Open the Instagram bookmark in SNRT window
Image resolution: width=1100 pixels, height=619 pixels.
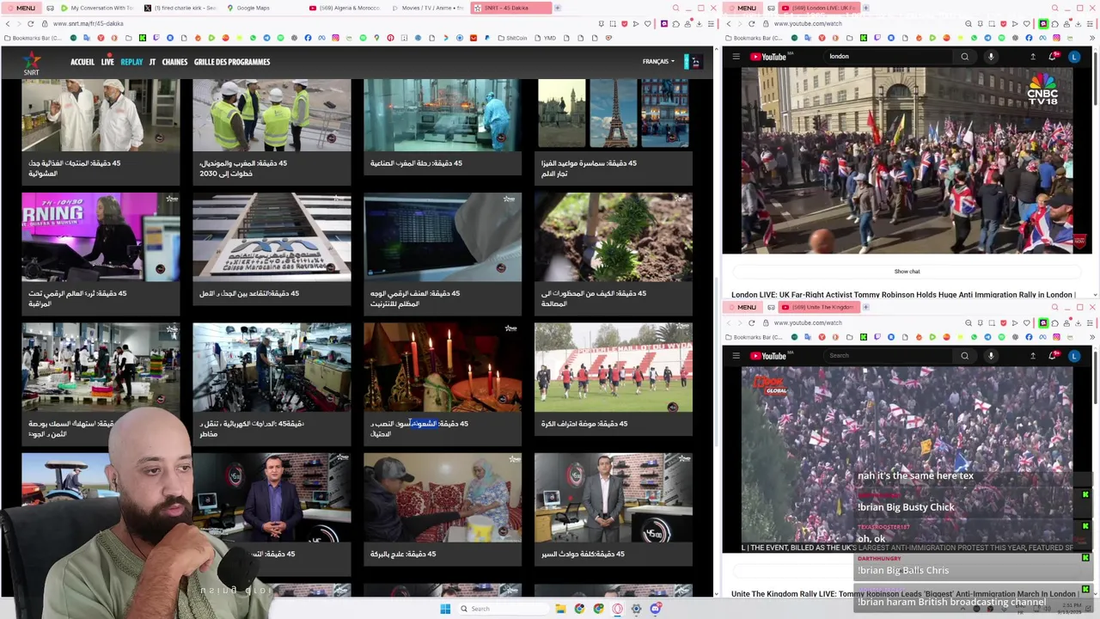(335, 38)
